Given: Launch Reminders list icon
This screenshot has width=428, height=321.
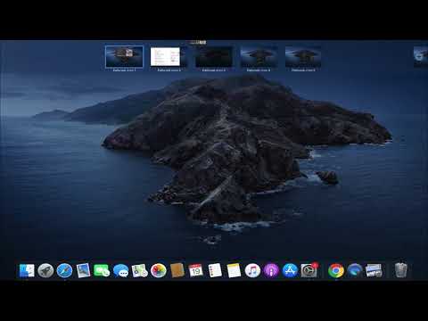Looking at the screenshot, I should 215,270.
